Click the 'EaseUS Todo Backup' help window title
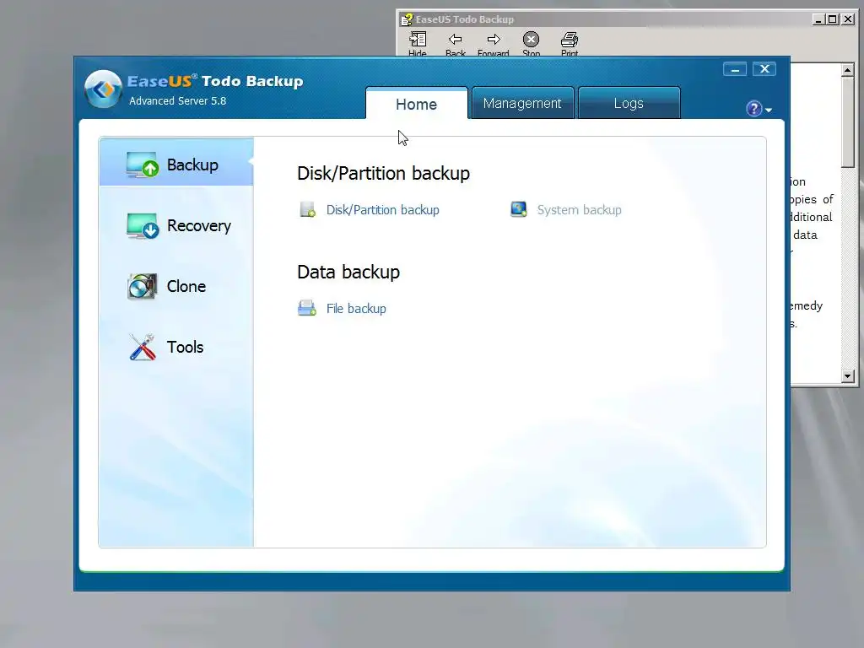The height and width of the screenshot is (648, 864). coord(465,19)
